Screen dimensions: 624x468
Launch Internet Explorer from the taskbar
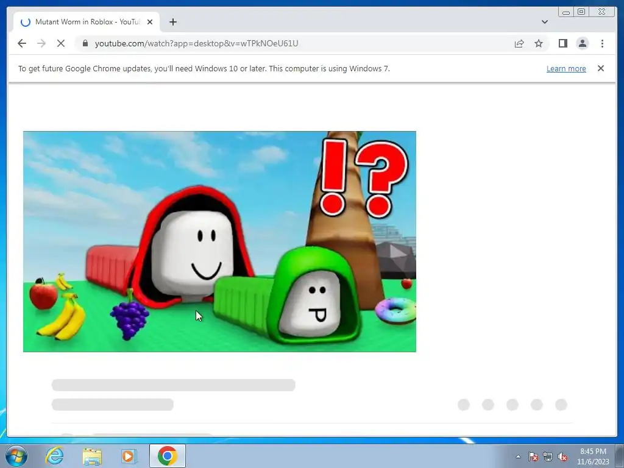(54, 456)
